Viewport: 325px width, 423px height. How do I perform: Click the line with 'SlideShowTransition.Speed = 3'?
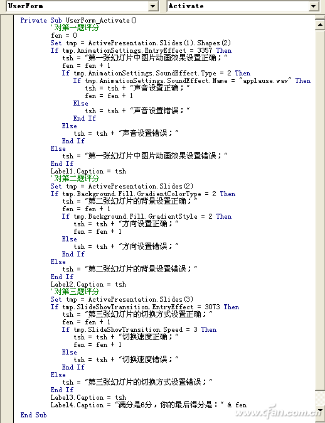pyautogui.click(x=139, y=329)
